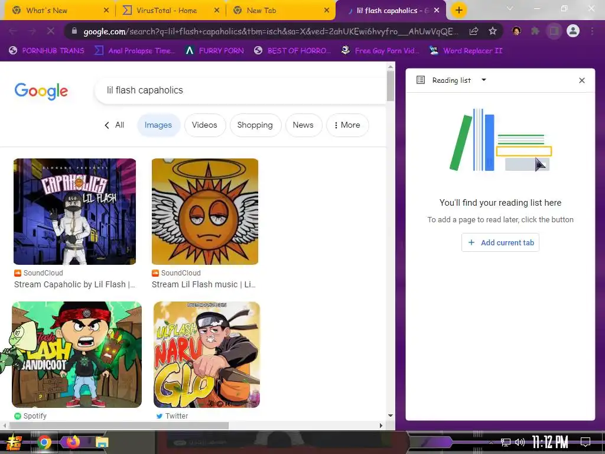Bookmark this page with the star icon

tap(492, 31)
